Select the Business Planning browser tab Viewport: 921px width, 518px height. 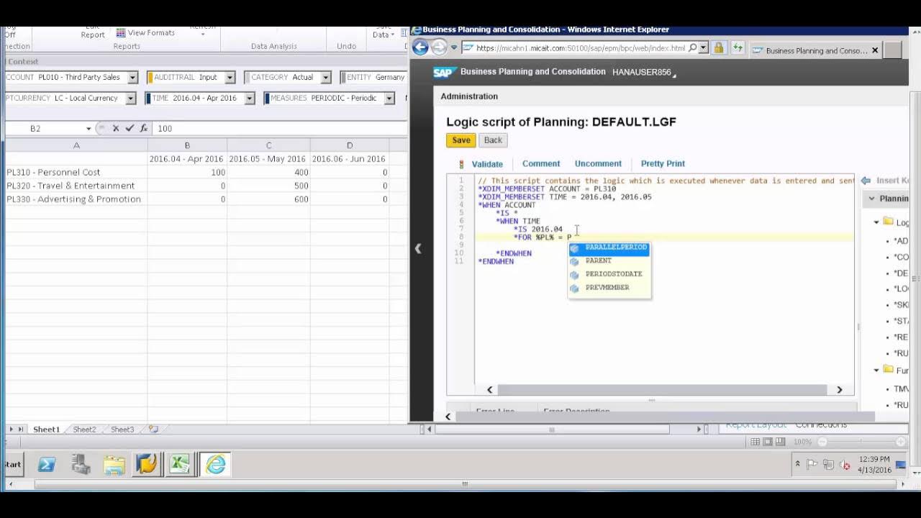816,50
